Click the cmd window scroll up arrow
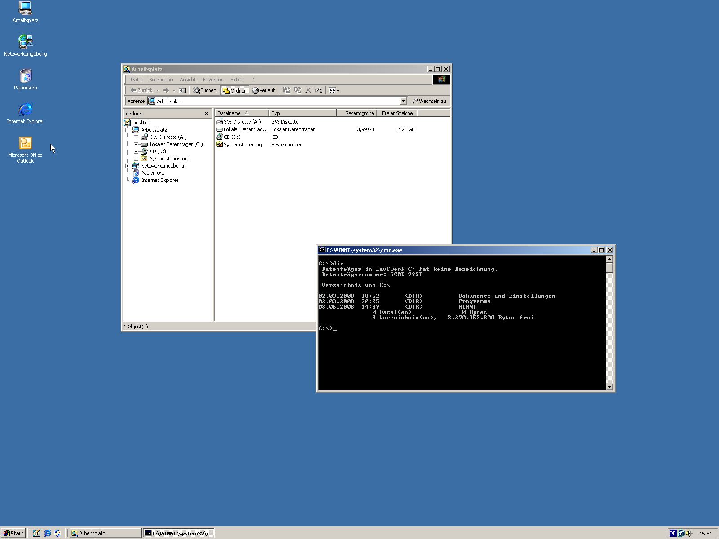Viewport: 719px width, 539px height. [x=609, y=259]
